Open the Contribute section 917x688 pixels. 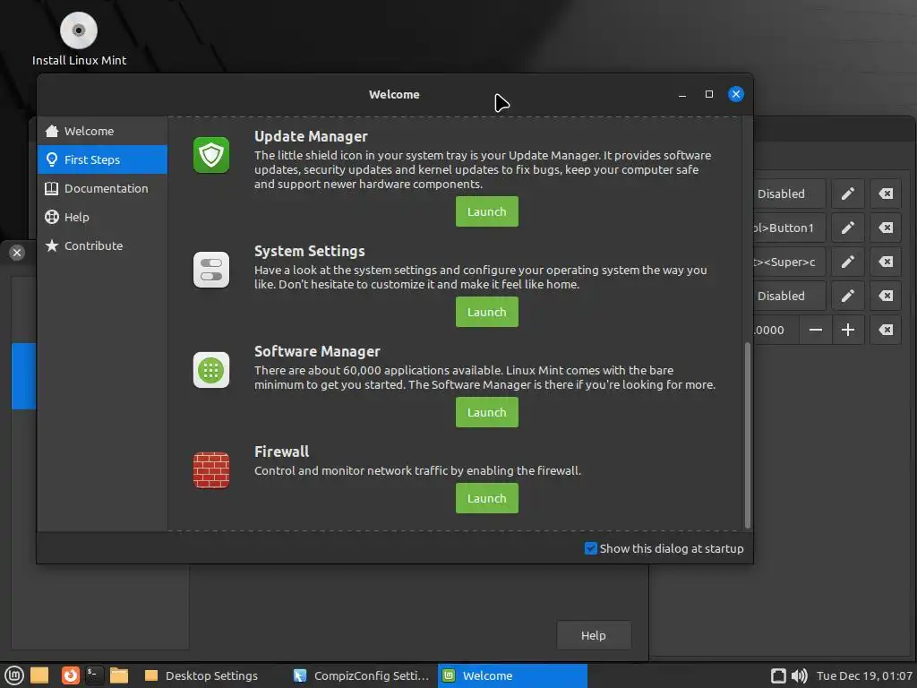pos(102,245)
